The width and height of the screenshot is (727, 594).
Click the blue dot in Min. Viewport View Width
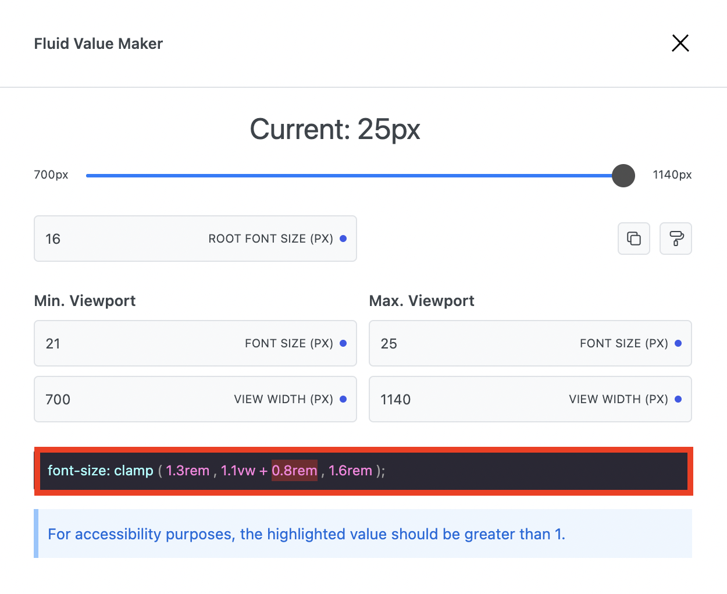pos(343,399)
